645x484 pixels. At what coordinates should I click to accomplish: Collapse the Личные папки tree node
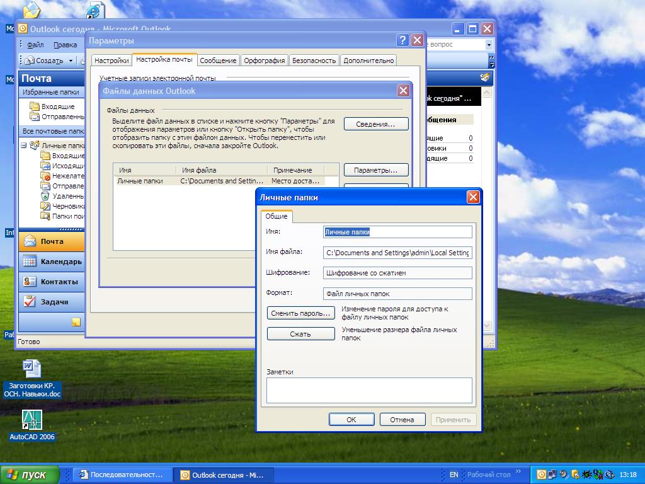[24, 146]
